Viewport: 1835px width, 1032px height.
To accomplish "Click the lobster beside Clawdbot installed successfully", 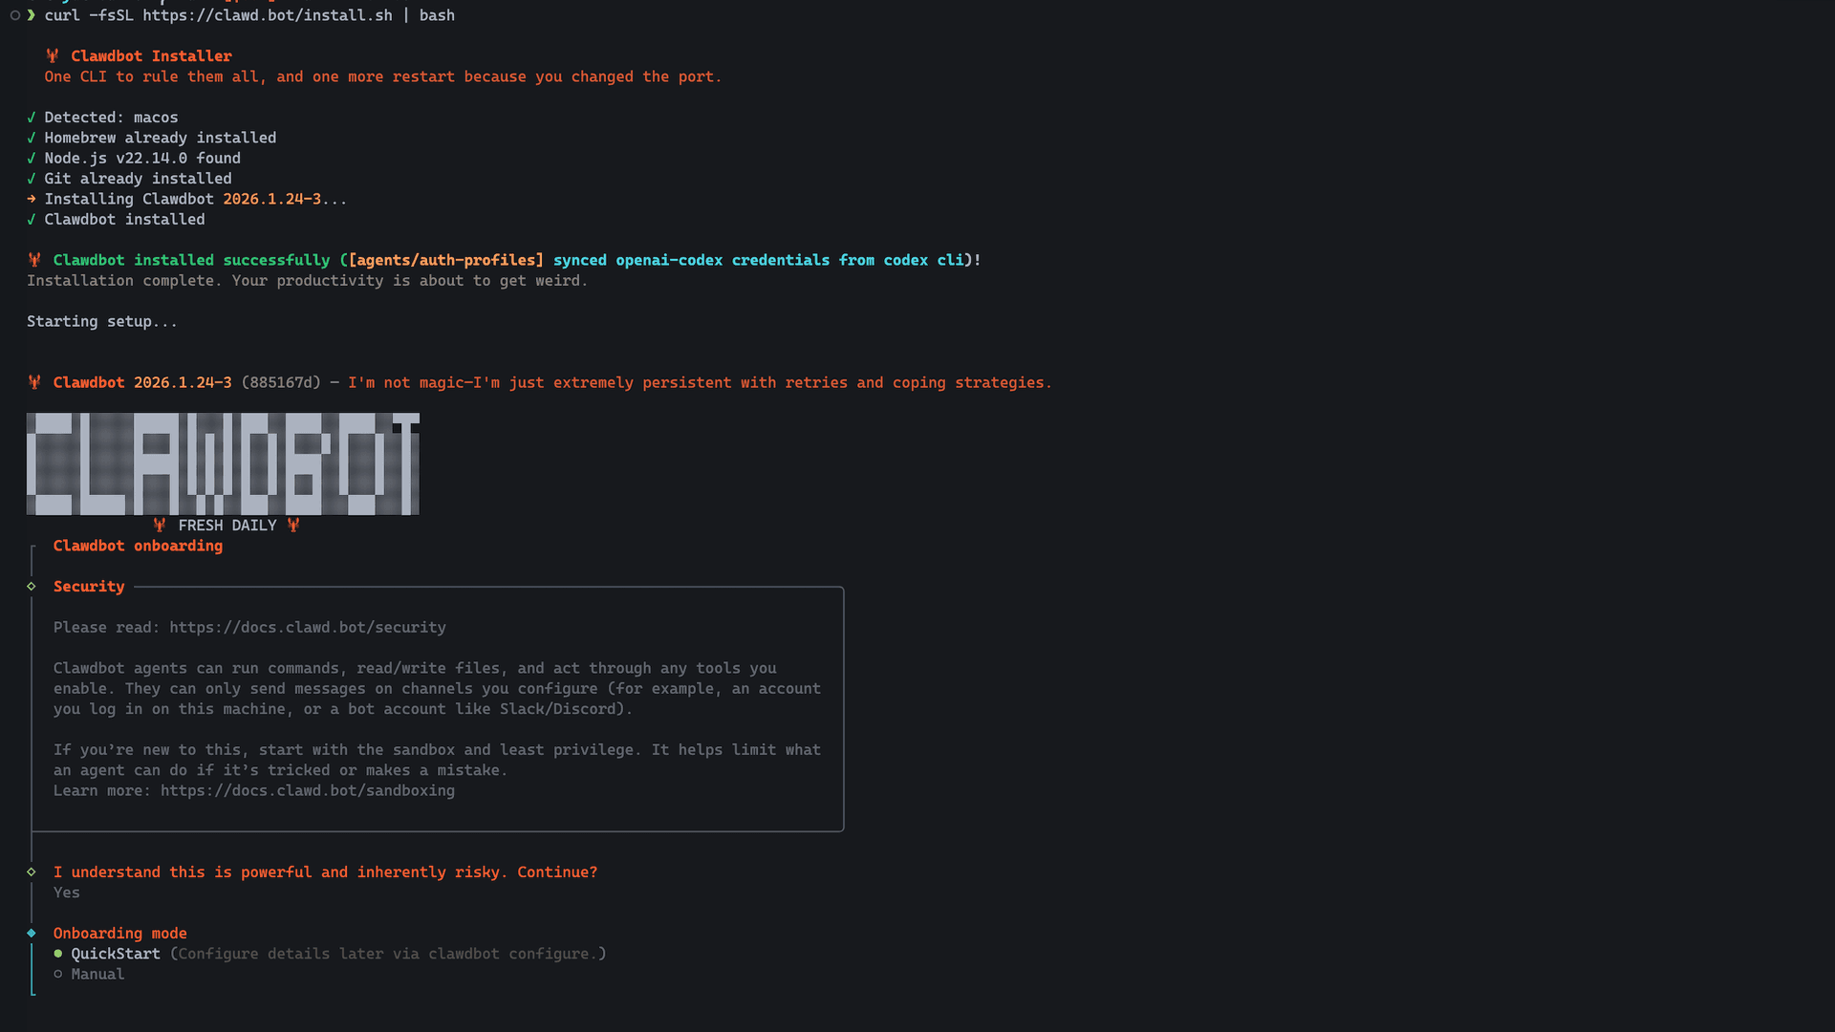I will [x=34, y=259].
